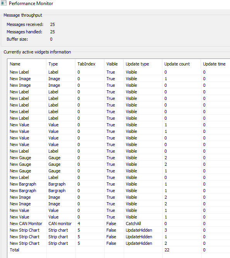Select the New Image row with update count 0

tap(20, 85)
